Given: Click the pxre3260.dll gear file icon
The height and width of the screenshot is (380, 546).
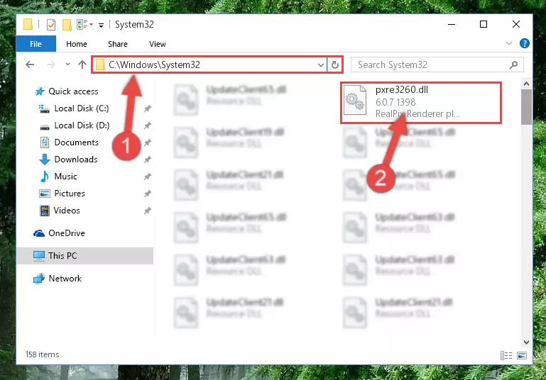Looking at the screenshot, I should point(355,100).
